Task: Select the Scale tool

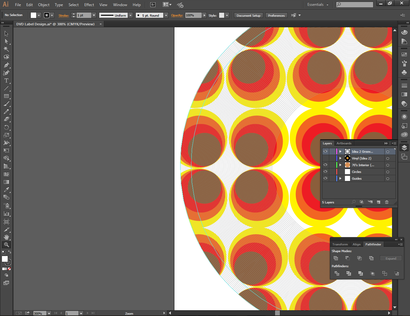Action: coord(6,135)
